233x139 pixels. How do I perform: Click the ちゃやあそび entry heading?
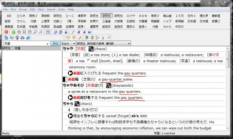point(74,85)
